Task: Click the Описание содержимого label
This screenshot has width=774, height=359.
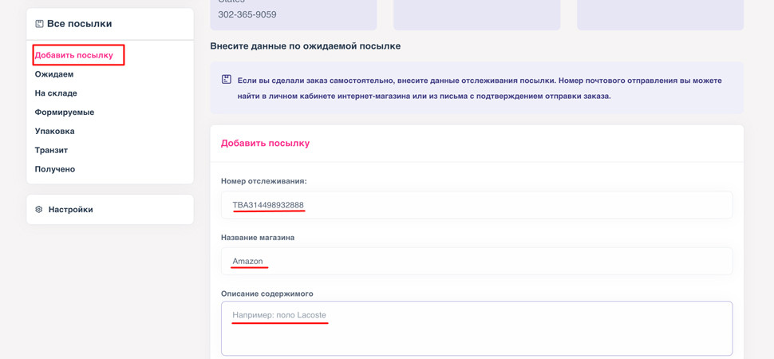Action: 267,294
